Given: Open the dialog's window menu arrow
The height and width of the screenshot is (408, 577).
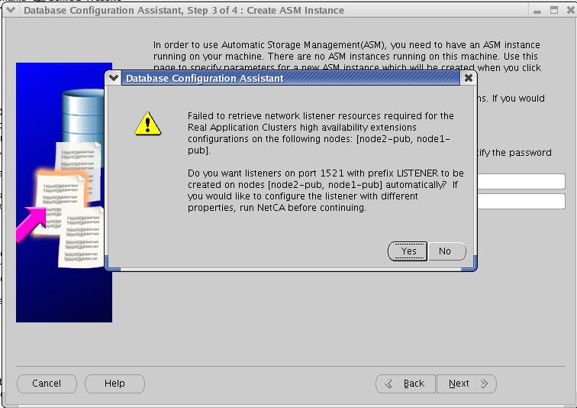Looking at the screenshot, I should 114,78.
